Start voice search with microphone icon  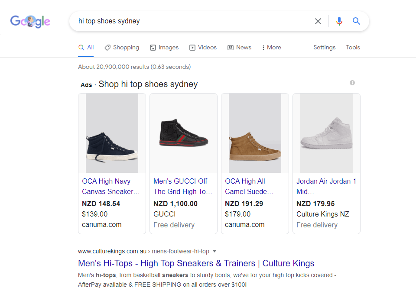point(339,21)
